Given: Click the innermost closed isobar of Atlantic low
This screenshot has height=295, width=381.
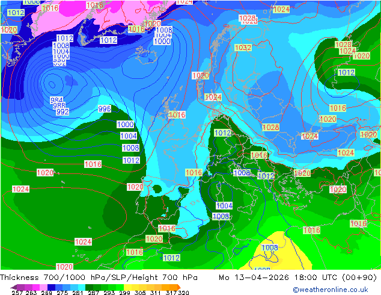Looking at the screenshot, I should [x=52, y=84].
